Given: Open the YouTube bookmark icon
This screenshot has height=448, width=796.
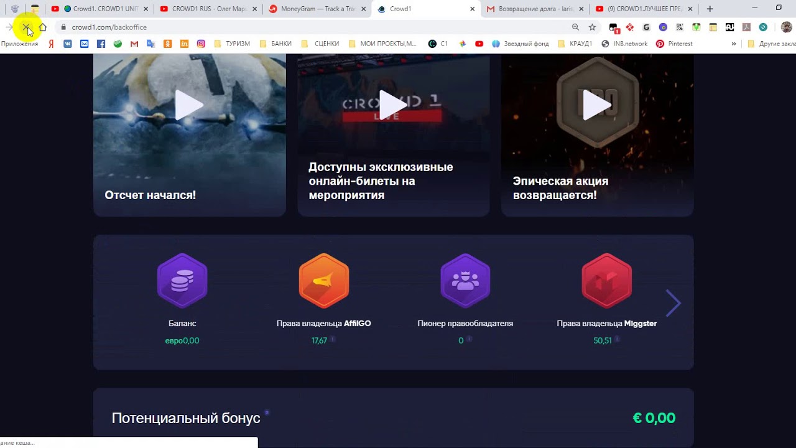Looking at the screenshot, I should [x=479, y=44].
